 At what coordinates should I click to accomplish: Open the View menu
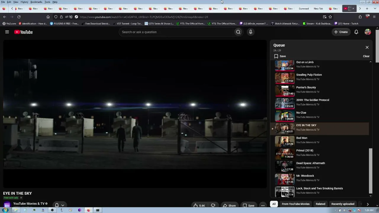(x=16, y=2)
